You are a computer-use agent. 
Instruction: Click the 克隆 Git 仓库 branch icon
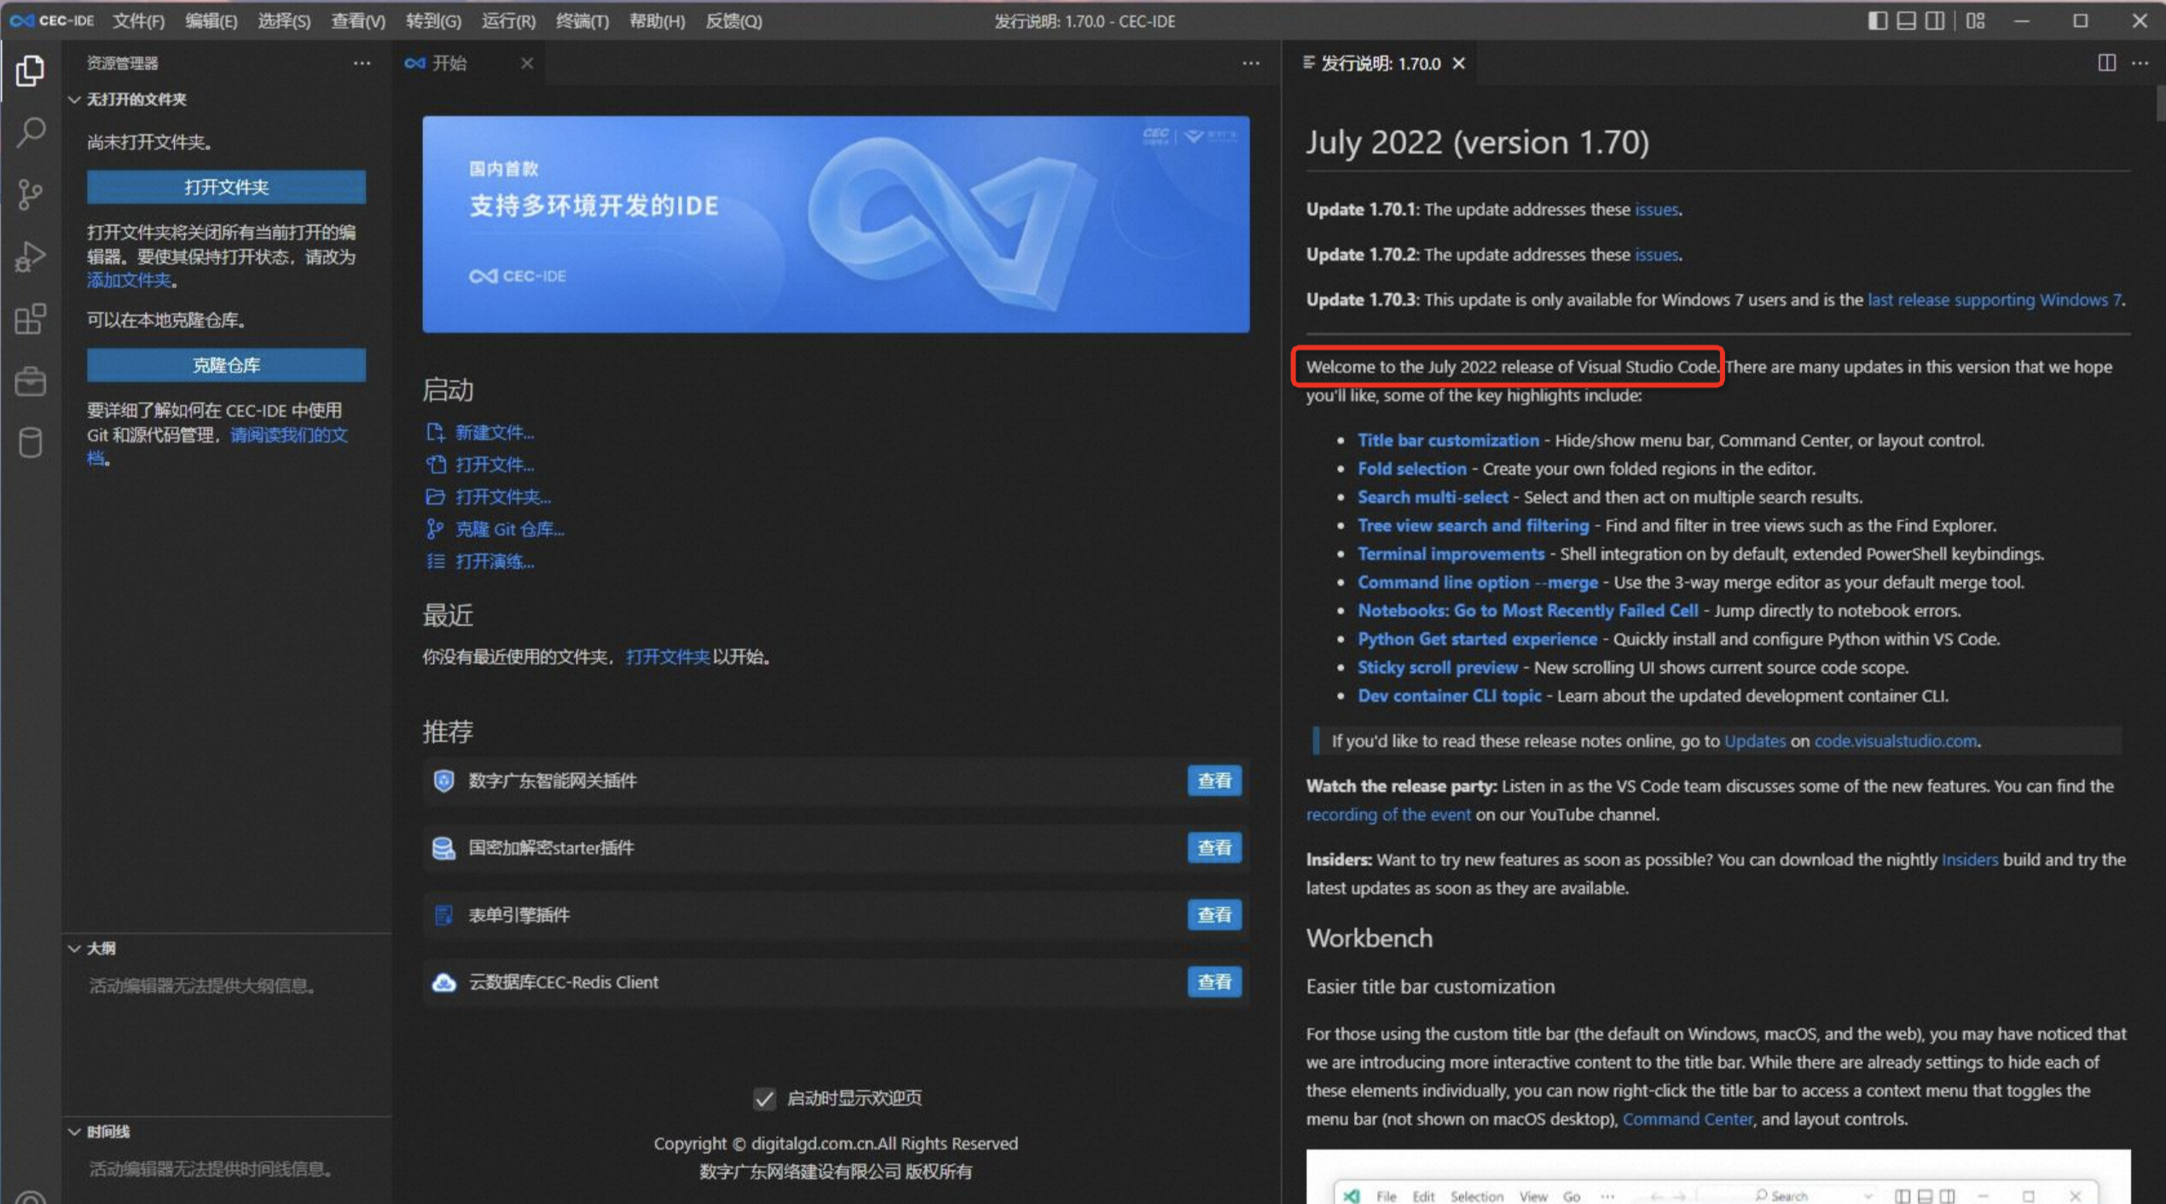436,529
